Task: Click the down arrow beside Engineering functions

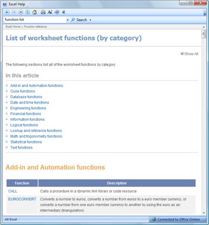Action: coord(7,108)
